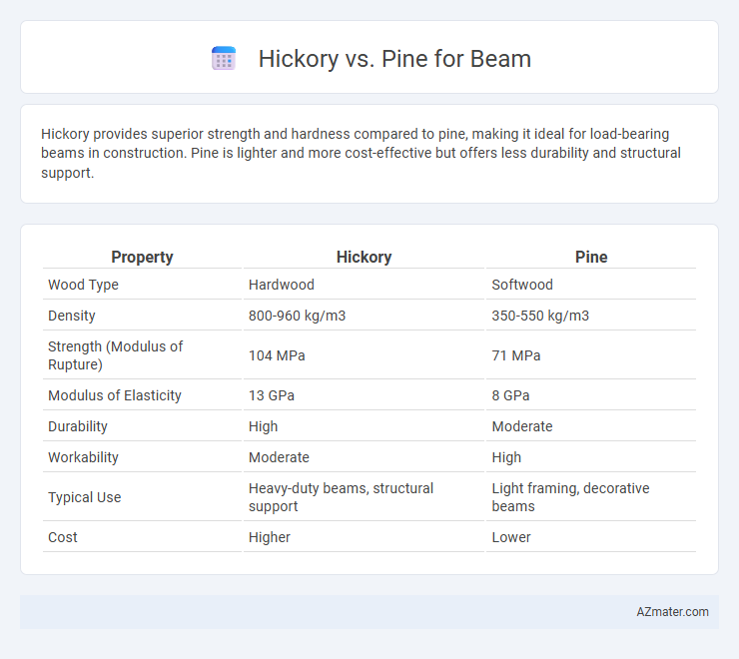Screen dimensions: 739x659
Task: Select the '350-550 kg/m3' value
Action: pos(540,316)
